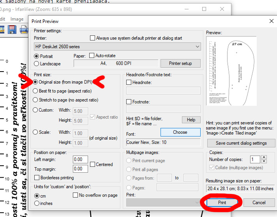This screenshot has height=217, width=277.
Task: Click the Help button
Action: (x=191, y=120)
